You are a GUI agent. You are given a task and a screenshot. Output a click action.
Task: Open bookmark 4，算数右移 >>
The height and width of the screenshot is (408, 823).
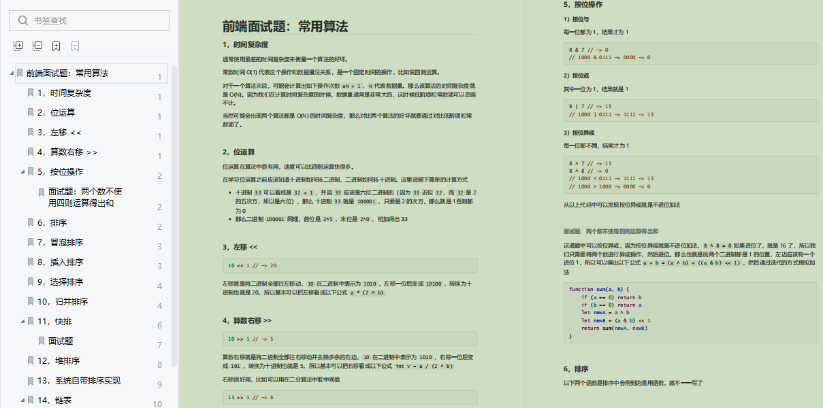point(67,152)
